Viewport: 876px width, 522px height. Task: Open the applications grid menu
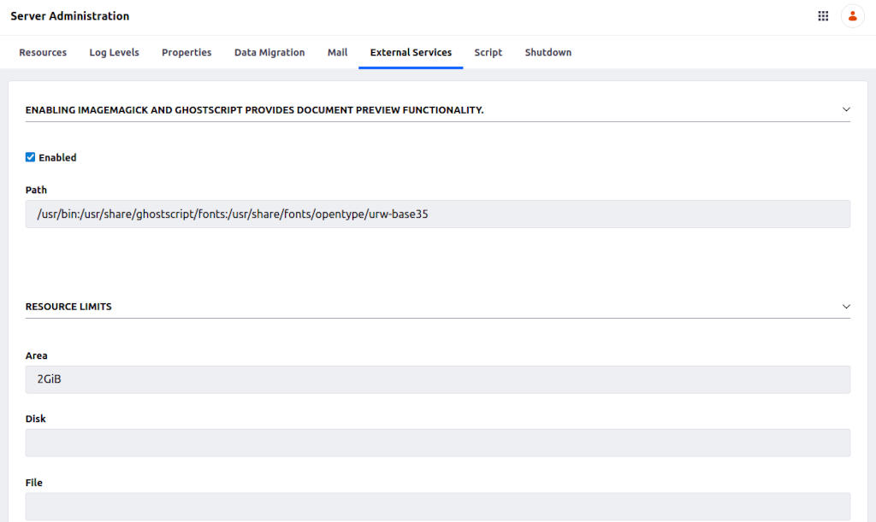(823, 16)
